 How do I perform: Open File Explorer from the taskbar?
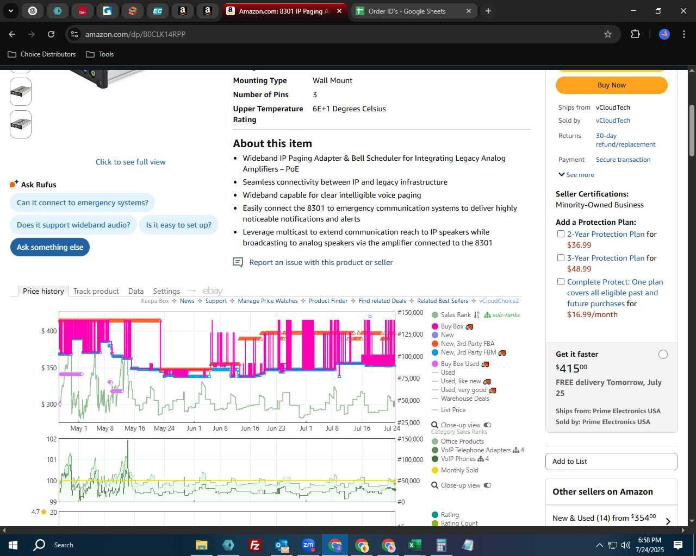point(202,545)
